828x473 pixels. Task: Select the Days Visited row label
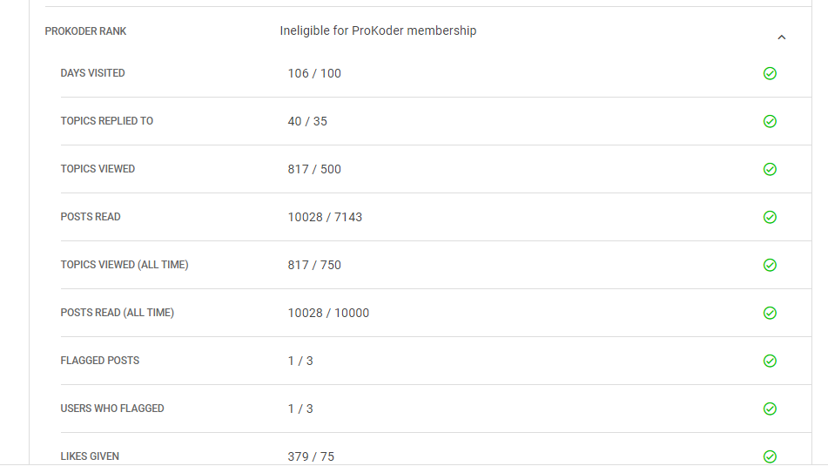click(92, 73)
